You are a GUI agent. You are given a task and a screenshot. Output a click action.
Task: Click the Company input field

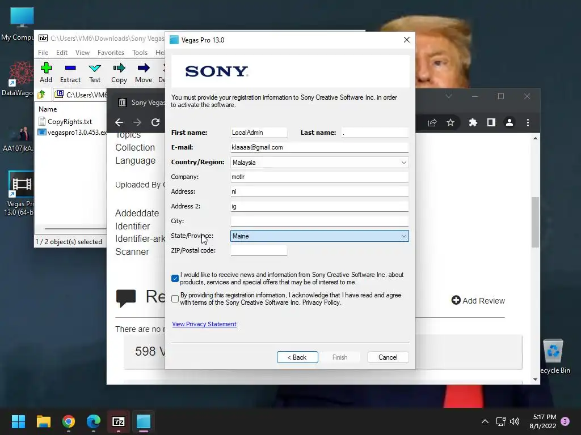pos(319,177)
